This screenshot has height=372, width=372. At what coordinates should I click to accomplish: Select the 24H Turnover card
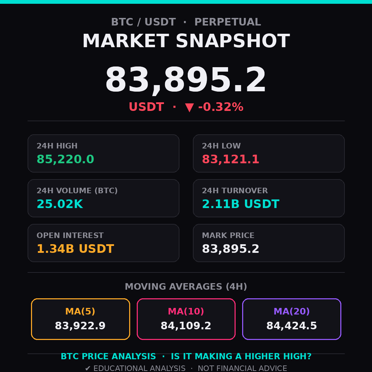(x=269, y=198)
